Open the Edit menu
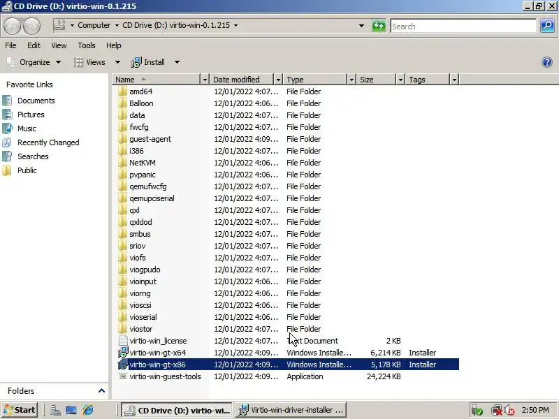 click(34, 45)
